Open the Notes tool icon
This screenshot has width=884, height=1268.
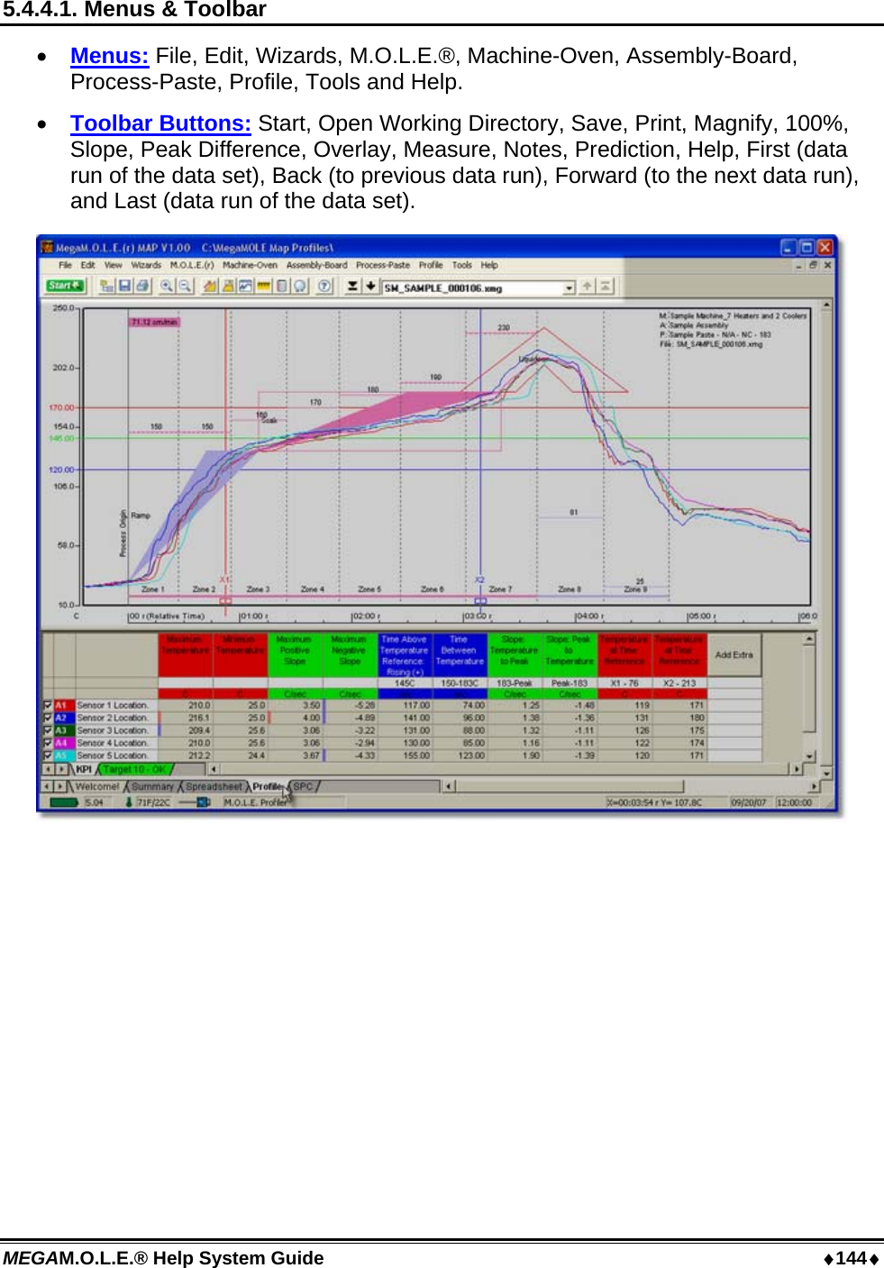tap(281, 286)
